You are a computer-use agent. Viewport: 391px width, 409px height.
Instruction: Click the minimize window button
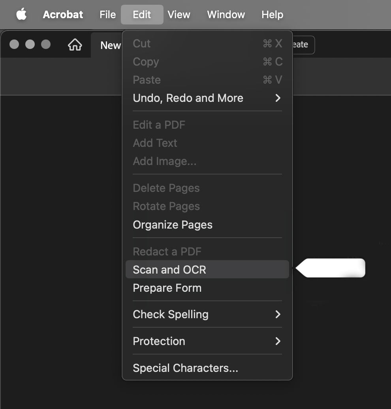pyautogui.click(x=30, y=44)
